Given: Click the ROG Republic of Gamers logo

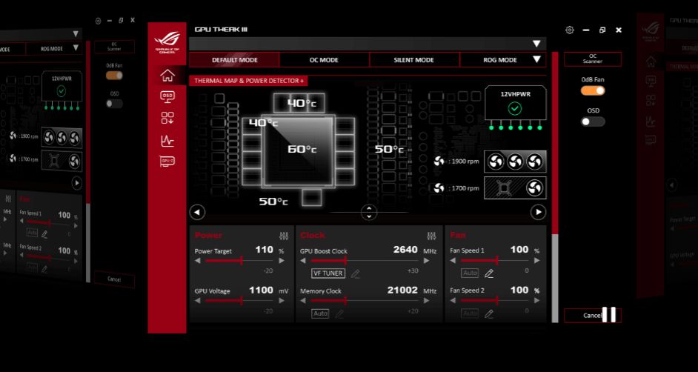Looking at the screenshot, I should [167, 42].
